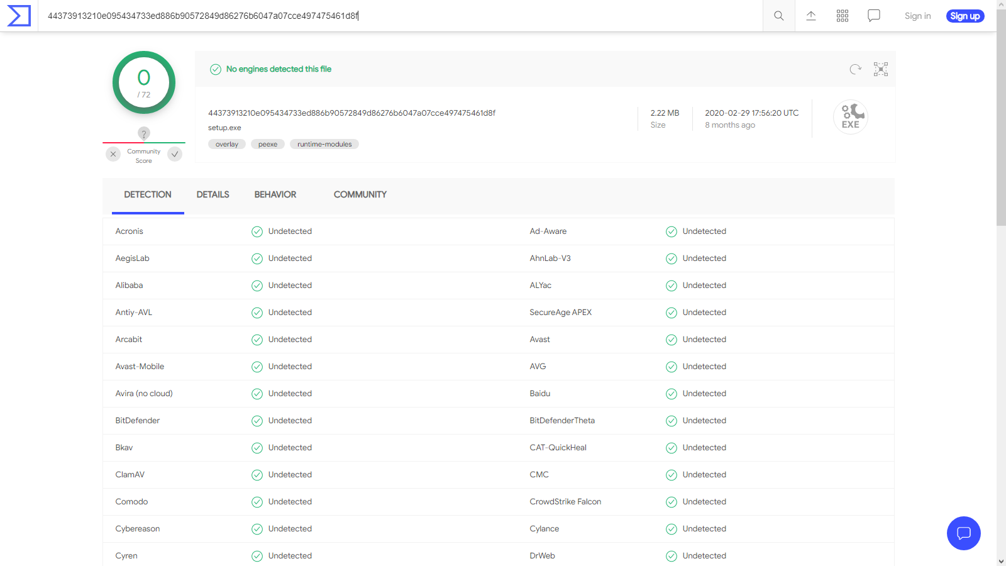Click the reanalyze refresh icon

[855, 69]
